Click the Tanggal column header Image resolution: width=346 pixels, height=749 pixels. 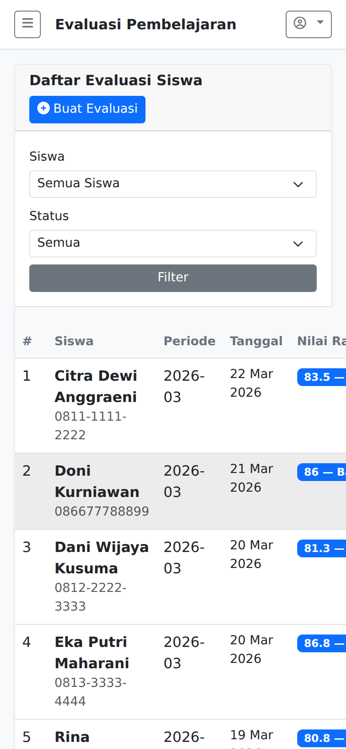coord(256,341)
